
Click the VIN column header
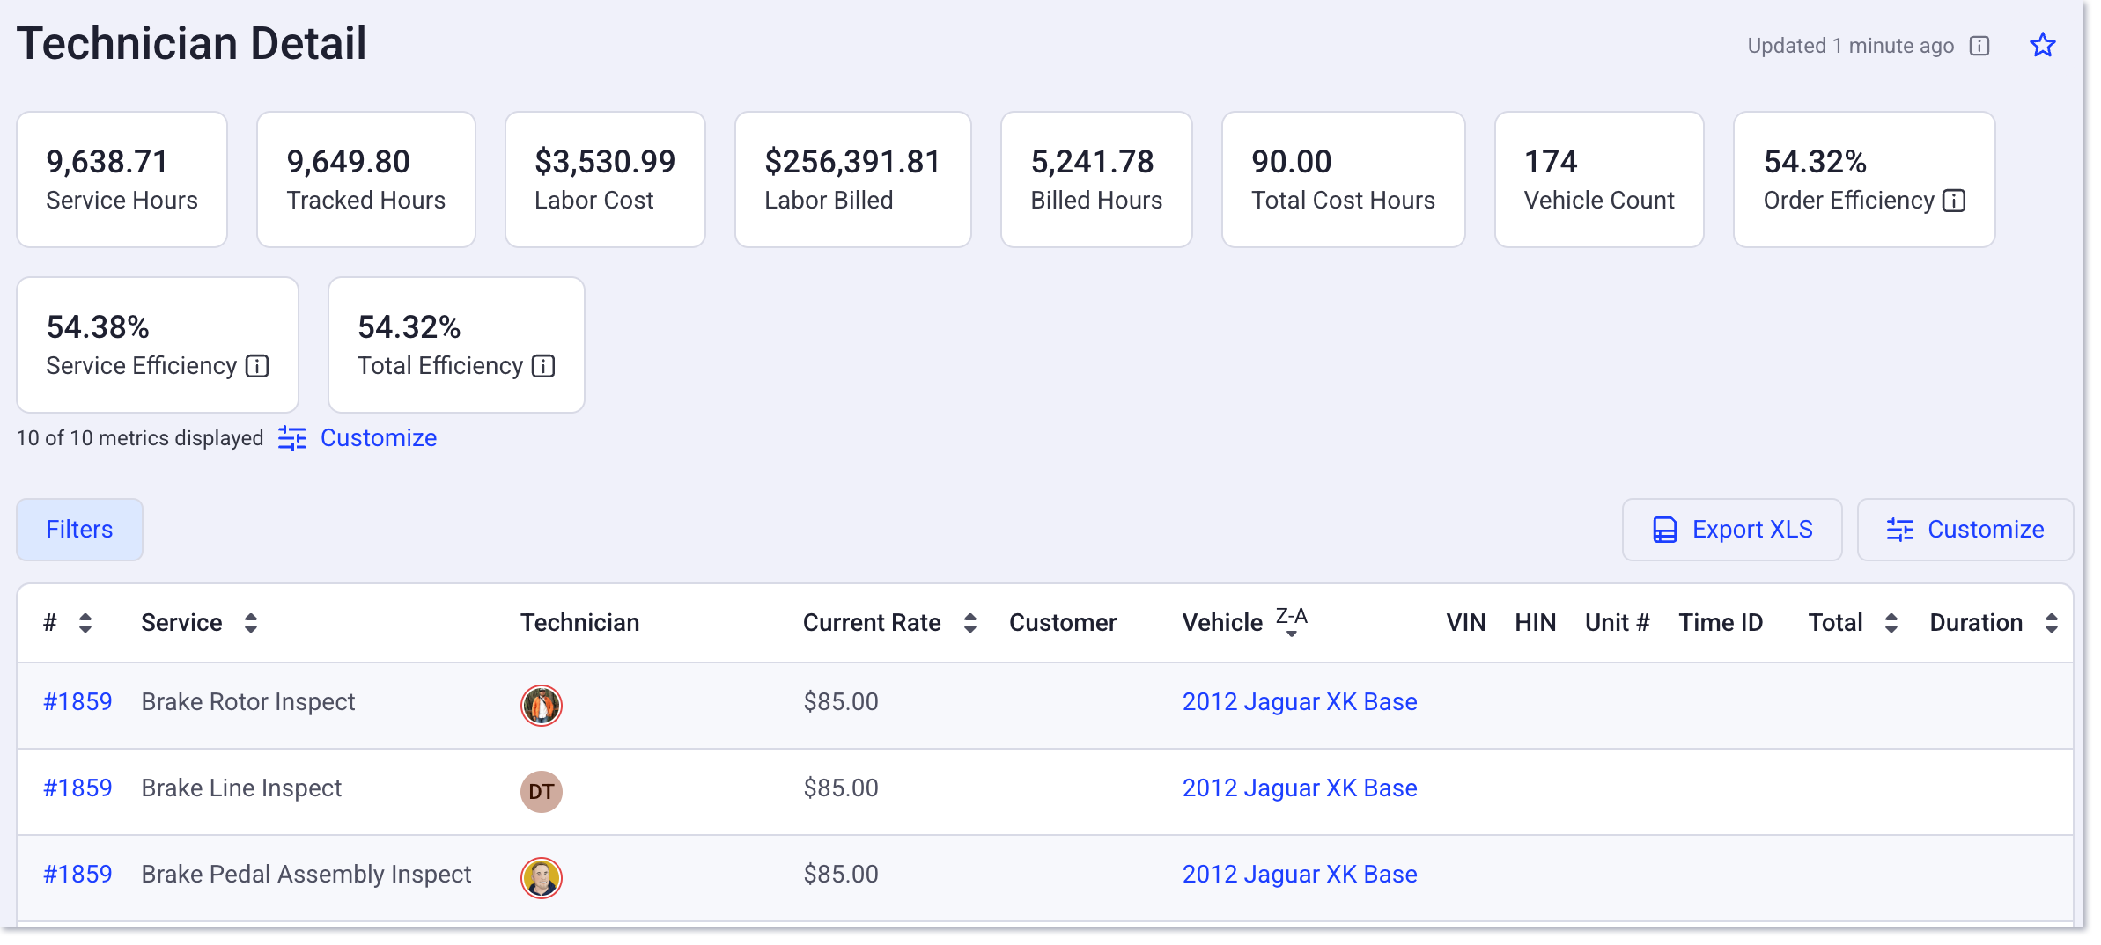click(x=1466, y=623)
